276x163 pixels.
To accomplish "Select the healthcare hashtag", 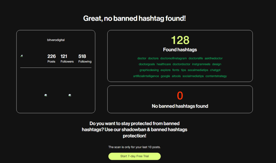I will pyautogui.click(x=164, y=64).
